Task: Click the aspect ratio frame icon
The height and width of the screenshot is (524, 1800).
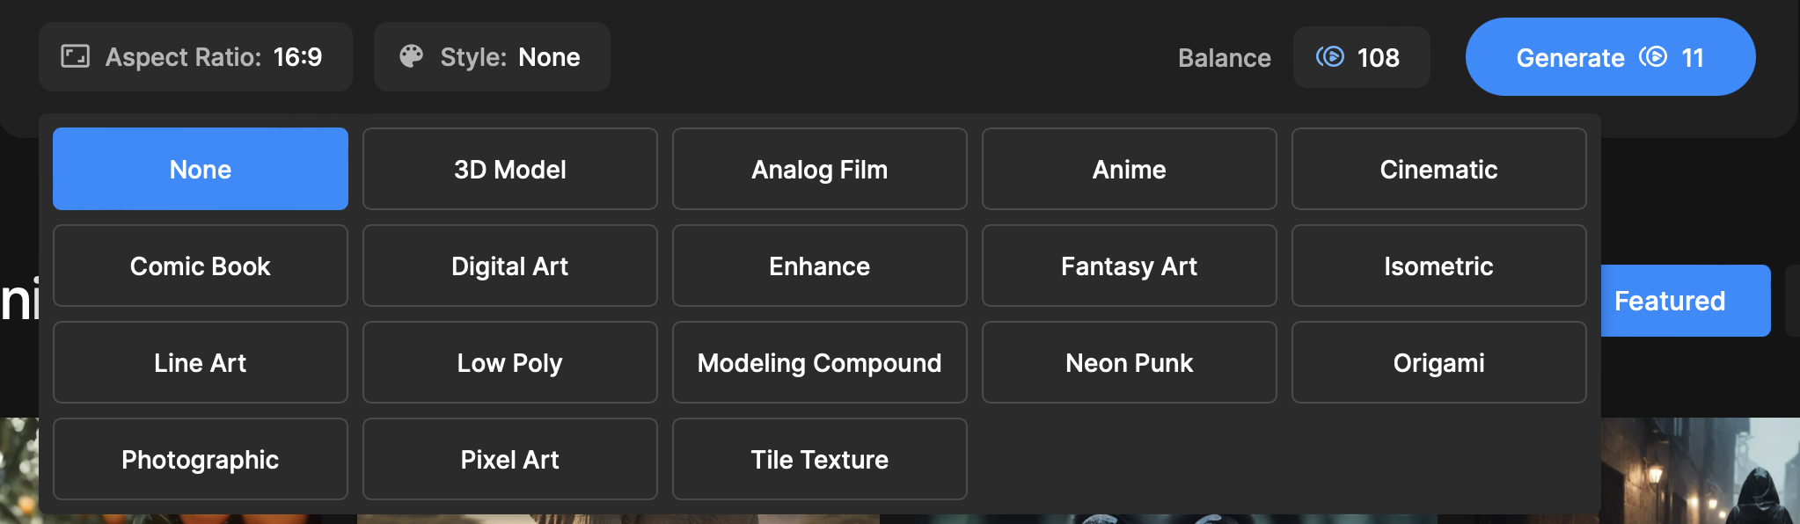Action: 75,57
